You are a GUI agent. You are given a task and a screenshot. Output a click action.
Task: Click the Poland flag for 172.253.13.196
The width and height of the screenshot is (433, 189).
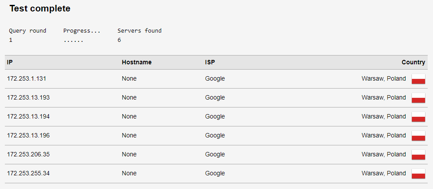point(418,136)
